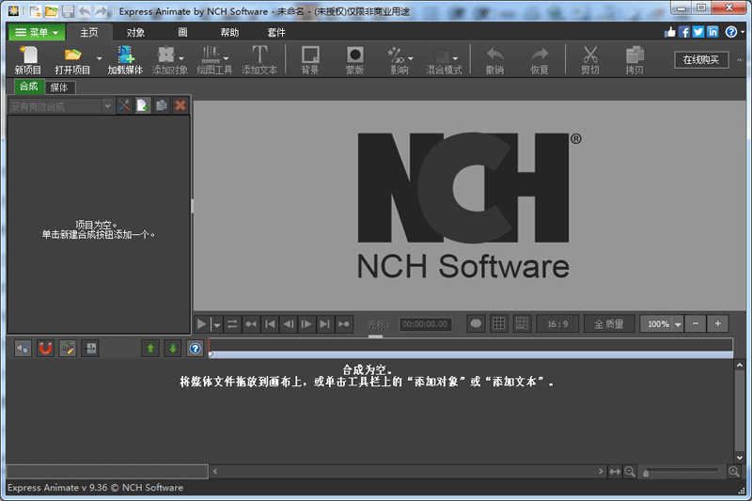Click the red delete composition icon

tap(180, 106)
